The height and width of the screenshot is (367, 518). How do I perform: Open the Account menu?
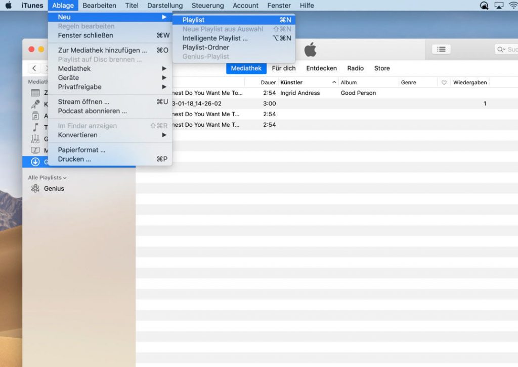click(x=245, y=5)
